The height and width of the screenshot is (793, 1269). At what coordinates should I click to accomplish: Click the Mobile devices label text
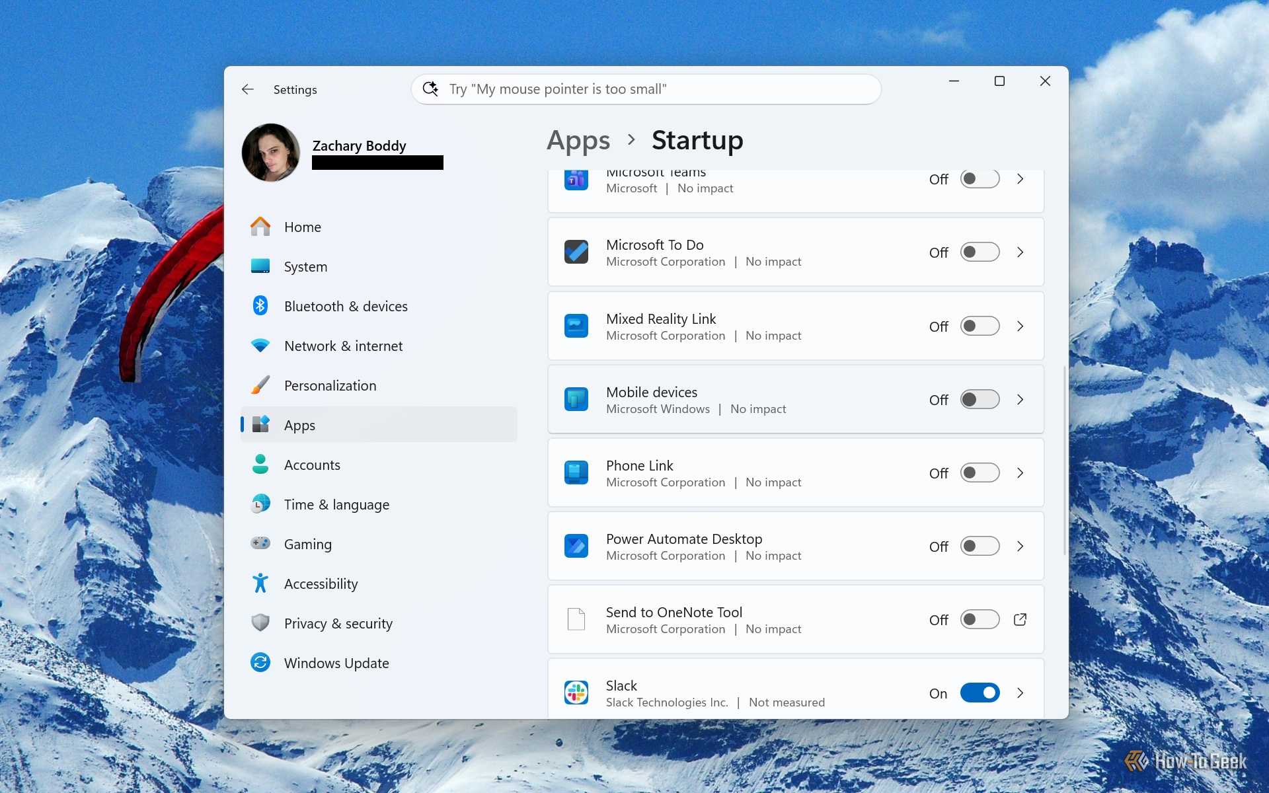pos(652,392)
